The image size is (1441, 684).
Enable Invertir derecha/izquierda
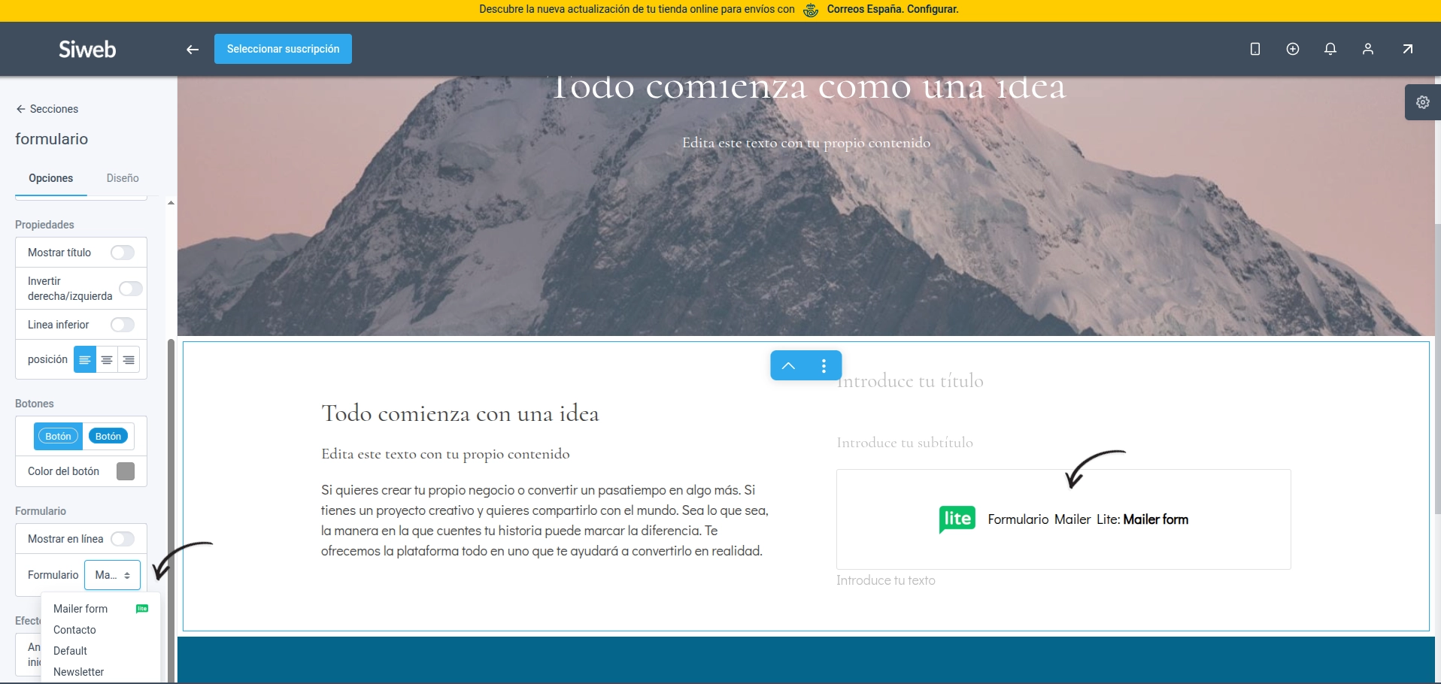130,289
